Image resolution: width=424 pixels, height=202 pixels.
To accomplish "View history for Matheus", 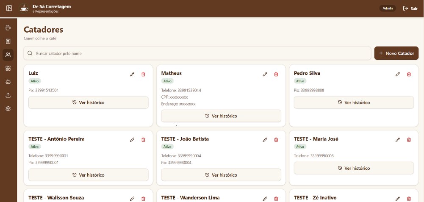I will coord(221,116).
